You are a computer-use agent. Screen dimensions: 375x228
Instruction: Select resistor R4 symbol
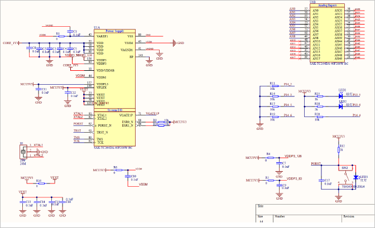[x=271, y=158]
